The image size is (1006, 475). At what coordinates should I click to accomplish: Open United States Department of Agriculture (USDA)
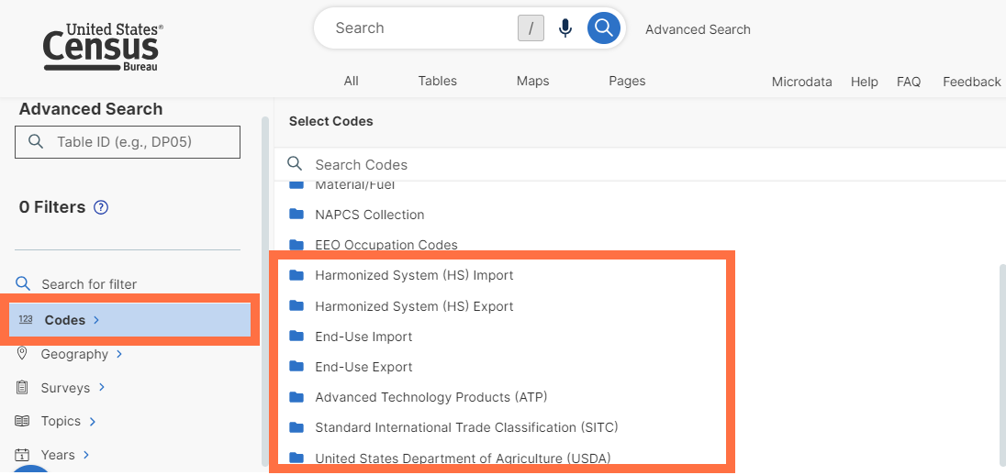463,458
